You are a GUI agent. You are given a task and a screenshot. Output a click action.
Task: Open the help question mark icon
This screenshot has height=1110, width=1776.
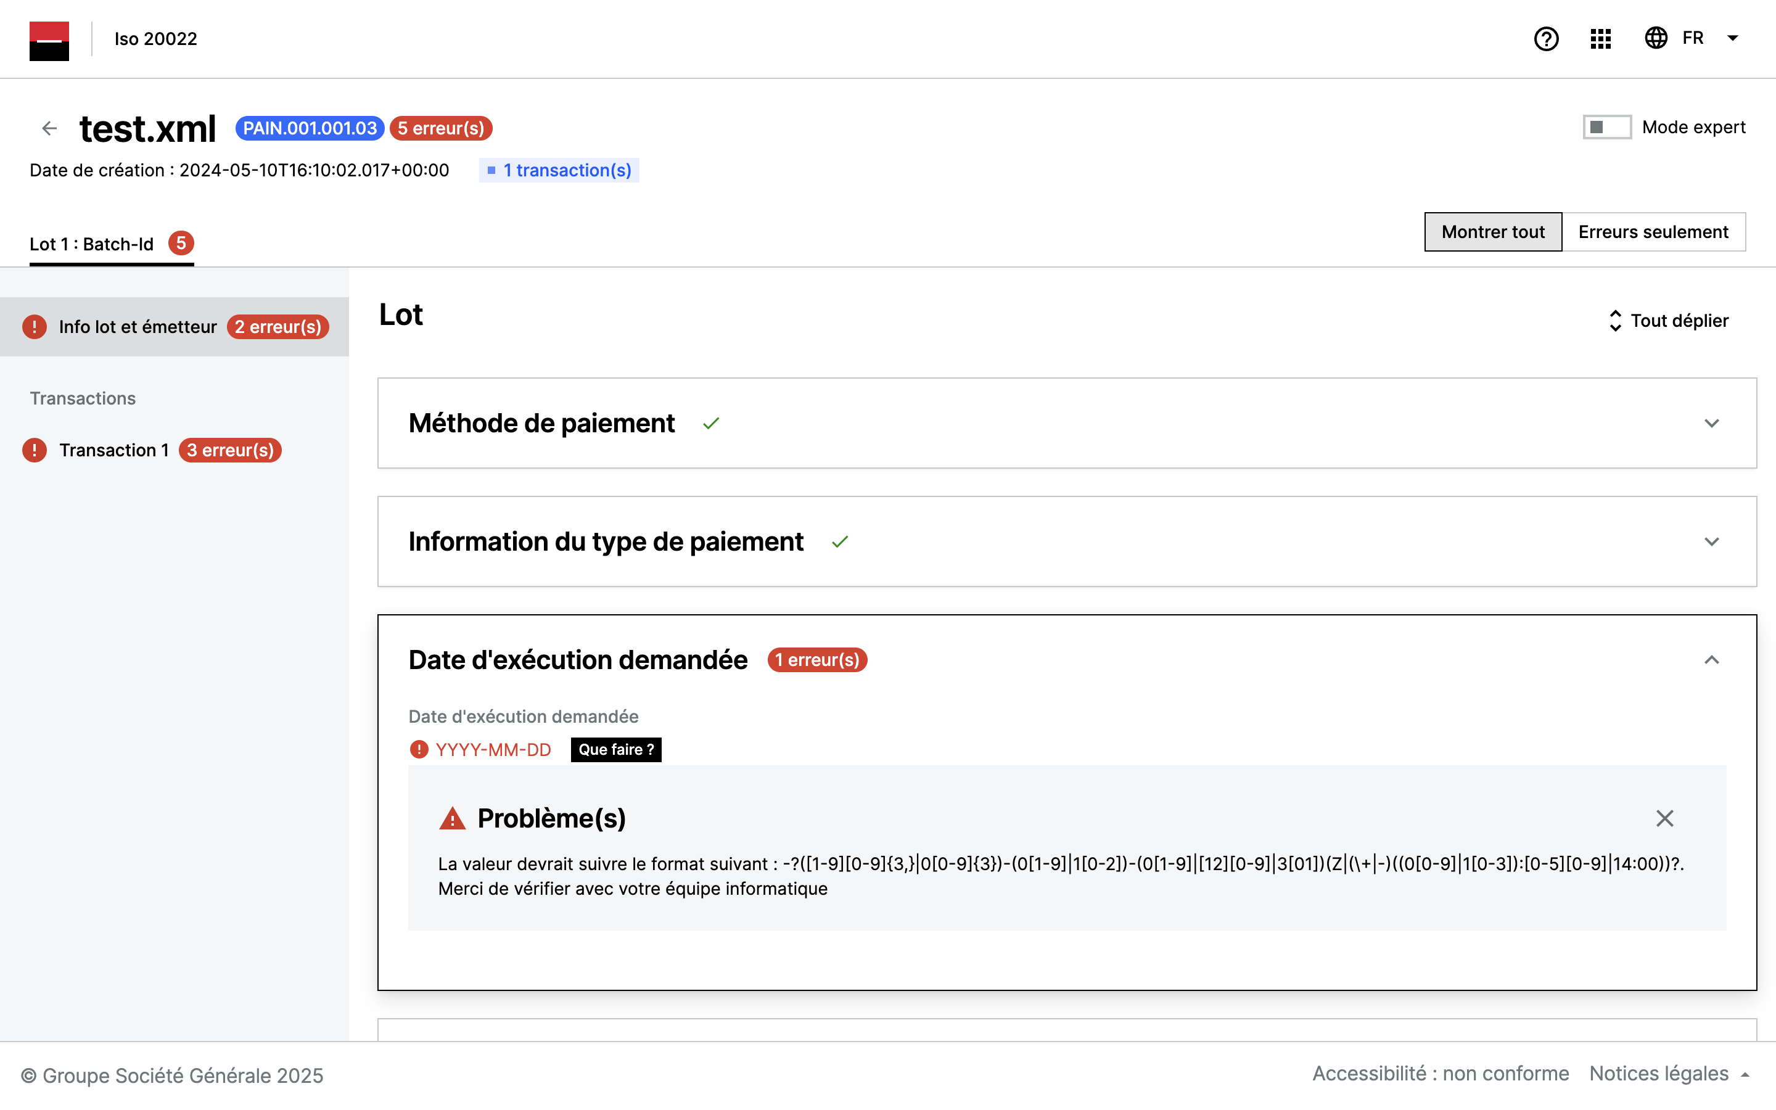point(1545,39)
